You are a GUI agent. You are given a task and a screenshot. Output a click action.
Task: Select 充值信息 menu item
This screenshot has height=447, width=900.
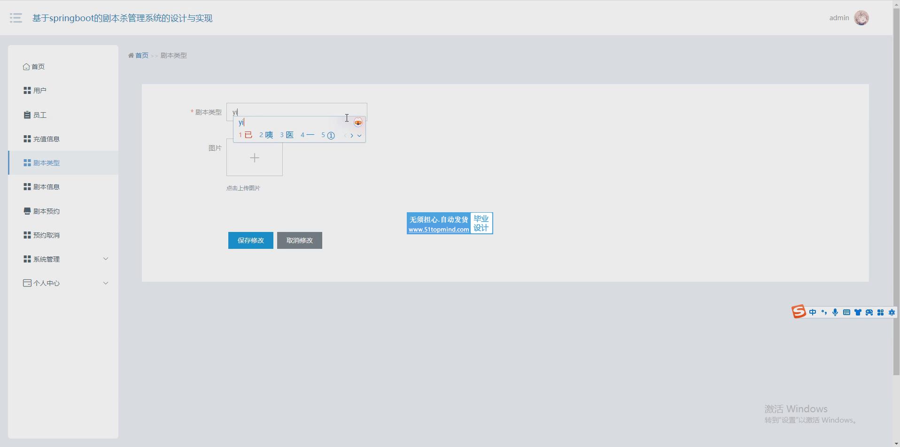click(x=63, y=139)
